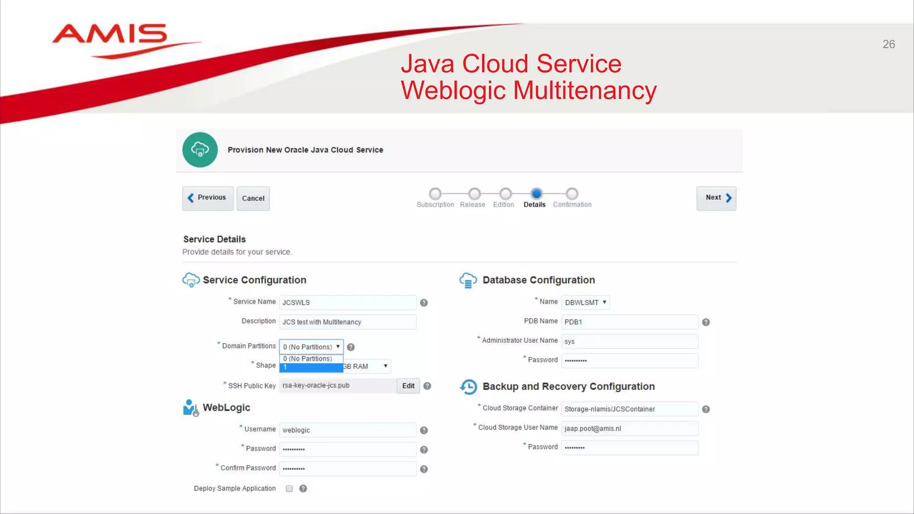This screenshot has height=514, width=914.
Task: Focus the database Password field
Action: 630,361
